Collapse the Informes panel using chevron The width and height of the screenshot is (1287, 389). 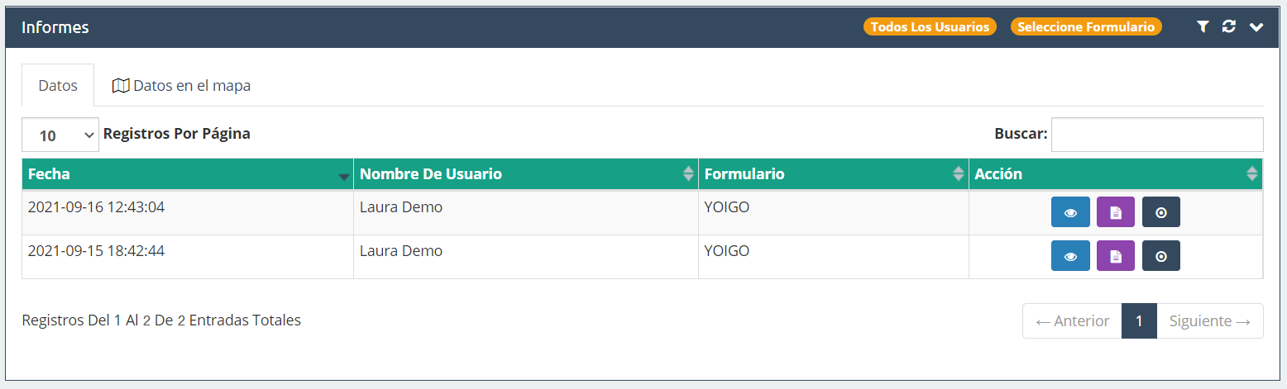(x=1256, y=27)
